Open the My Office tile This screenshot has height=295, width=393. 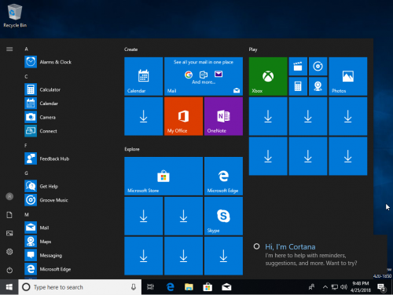(x=183, y=116)
